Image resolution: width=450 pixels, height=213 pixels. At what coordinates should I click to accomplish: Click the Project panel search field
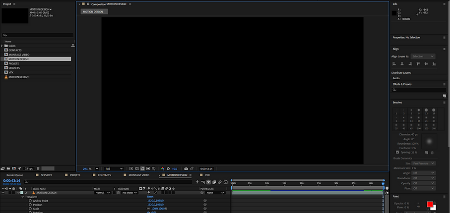pos(38,35)
